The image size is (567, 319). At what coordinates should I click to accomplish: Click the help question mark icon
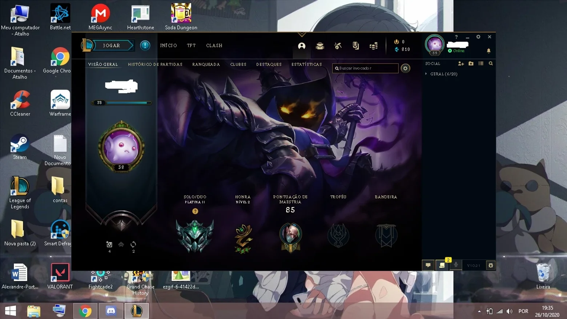[x=457, y=37]
